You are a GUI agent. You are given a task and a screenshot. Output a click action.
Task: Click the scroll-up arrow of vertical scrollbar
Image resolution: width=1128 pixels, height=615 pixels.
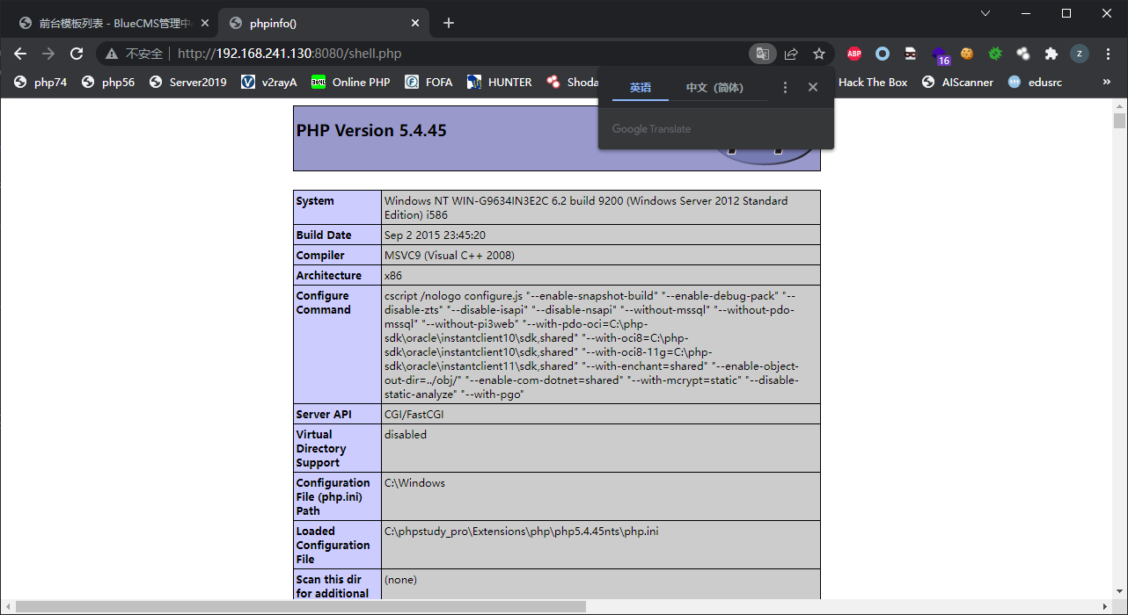tap(1119, 105)
